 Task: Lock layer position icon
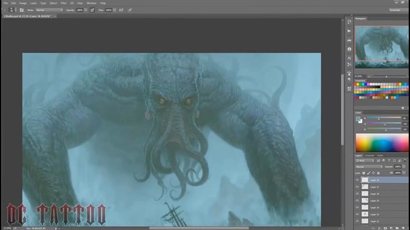pyautogui.click(x=373, y=173)
